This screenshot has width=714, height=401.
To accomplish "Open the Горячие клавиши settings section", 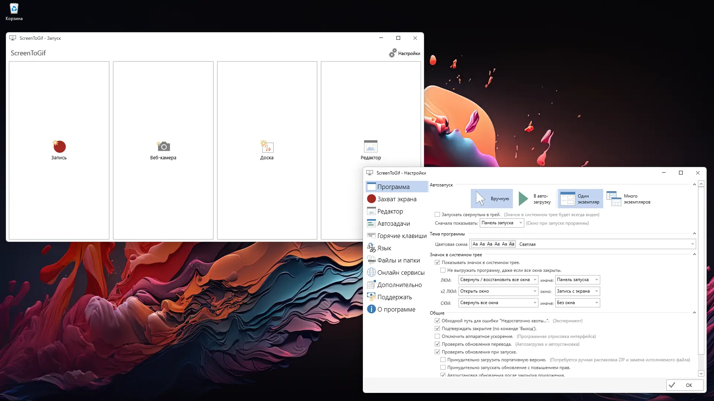I will coord(401,236).
